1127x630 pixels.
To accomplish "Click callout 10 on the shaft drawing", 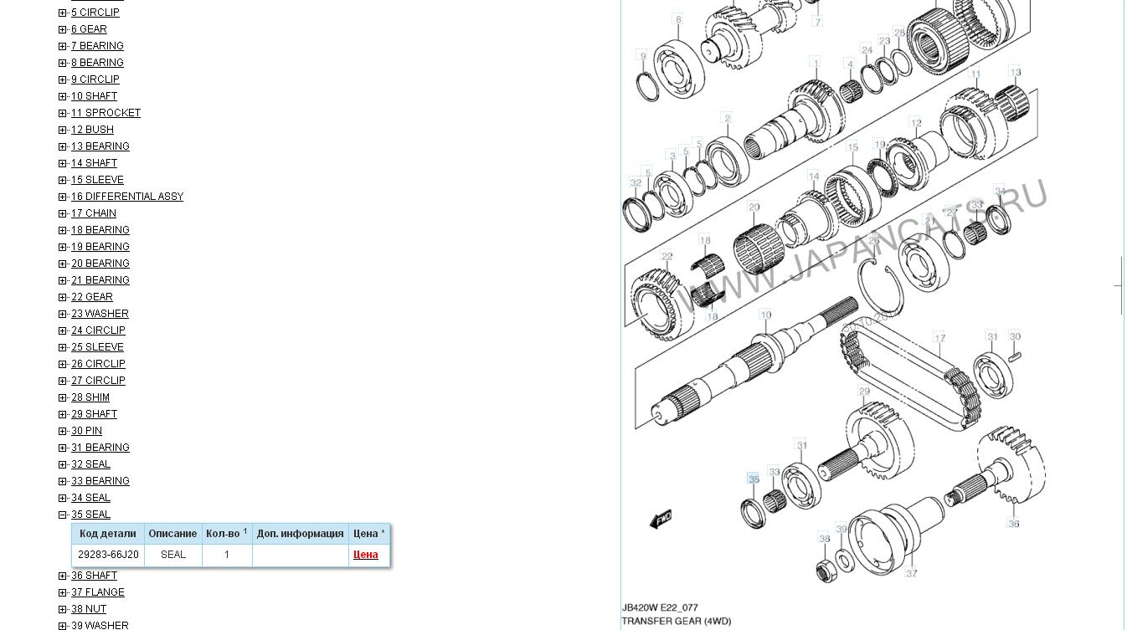I will pyautogui.click(x=765, y=315).
